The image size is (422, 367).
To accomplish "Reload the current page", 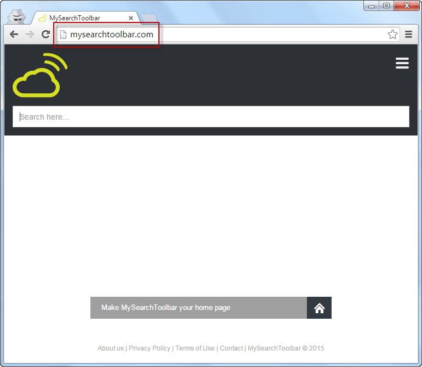I will click(x=45, y=34).
